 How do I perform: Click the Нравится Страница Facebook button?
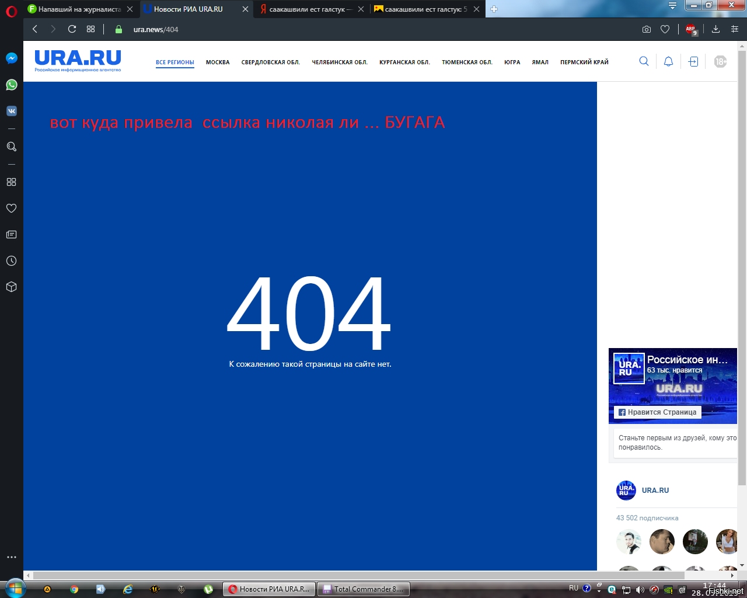point(657,412)
